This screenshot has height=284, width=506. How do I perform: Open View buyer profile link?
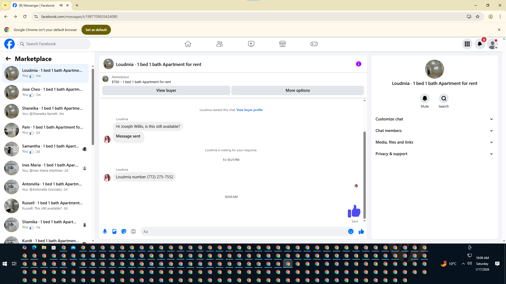coord(249,110)
